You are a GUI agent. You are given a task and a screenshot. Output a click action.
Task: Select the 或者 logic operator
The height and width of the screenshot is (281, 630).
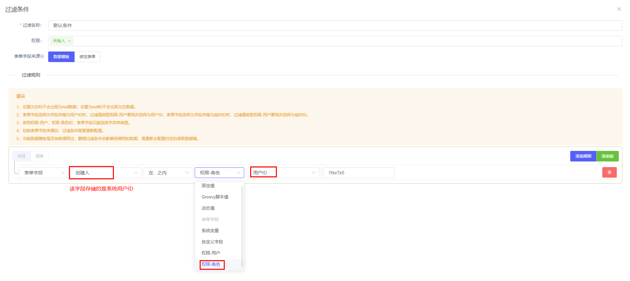[x=40, y=156]
